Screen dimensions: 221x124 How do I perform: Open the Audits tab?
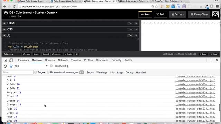click(x=128, y=60)
